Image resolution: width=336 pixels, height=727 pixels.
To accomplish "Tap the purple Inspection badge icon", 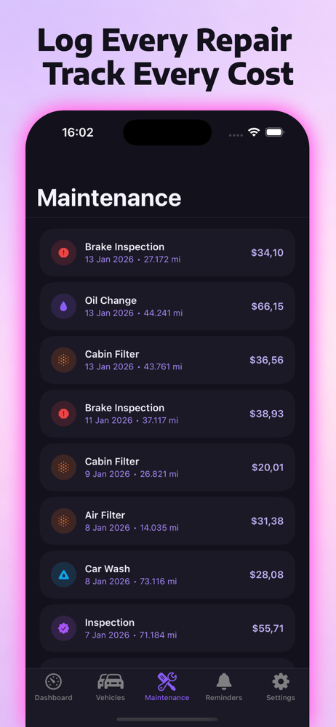I will pyautogui.click(x=63, y=629).
